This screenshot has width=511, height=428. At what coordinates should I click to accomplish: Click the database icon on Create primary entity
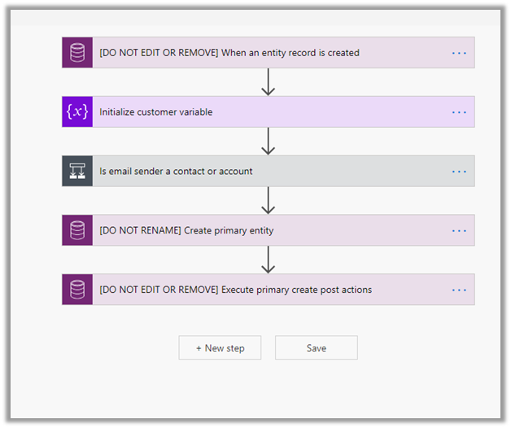pos(77,230)
